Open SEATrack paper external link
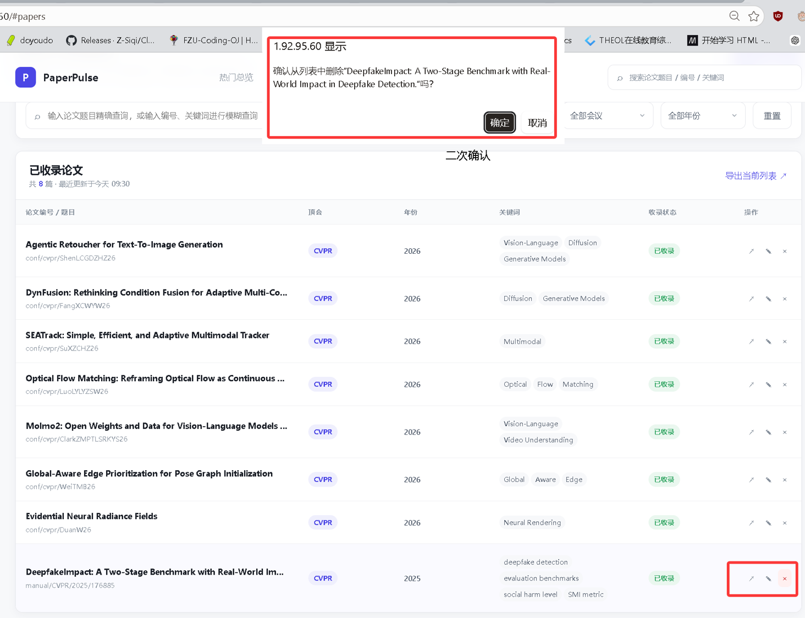This screenshot has width=805, height=618. (751, 342)
